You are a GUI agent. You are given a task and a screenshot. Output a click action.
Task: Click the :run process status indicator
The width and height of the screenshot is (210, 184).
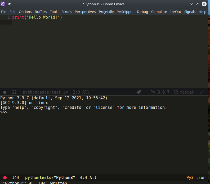201,178
